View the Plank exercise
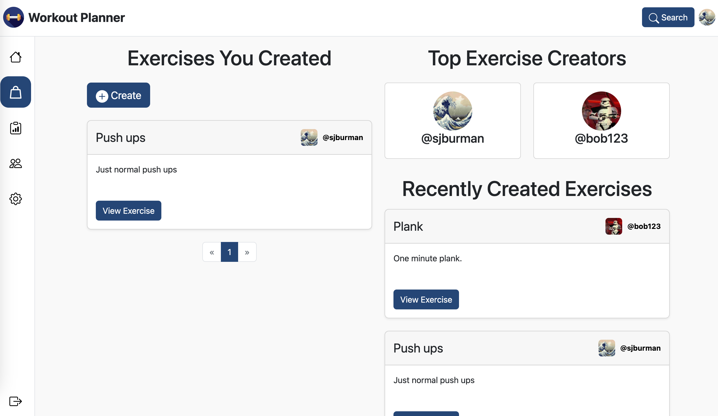The width and height of the screenshot is (718, 416). pyautogui.click(x=426, y=300)
